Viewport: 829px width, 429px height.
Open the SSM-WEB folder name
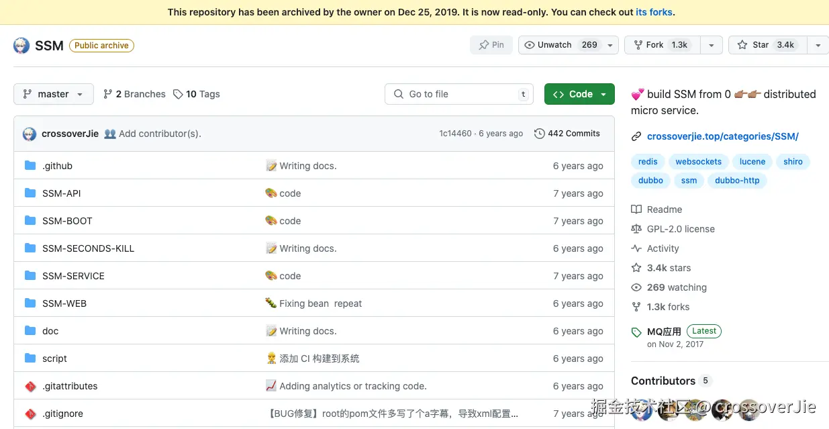(x=64, y=303)
